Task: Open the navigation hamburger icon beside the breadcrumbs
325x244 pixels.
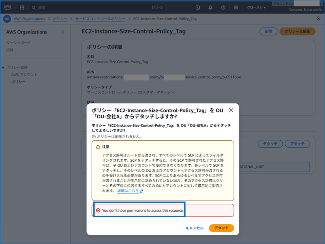Action: [x=7, y=19]
